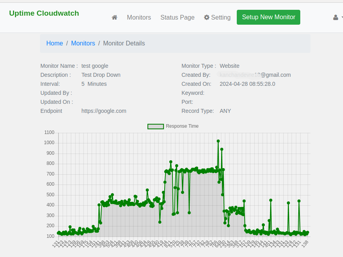Click the Created On timestamp value

coord(247,84)
